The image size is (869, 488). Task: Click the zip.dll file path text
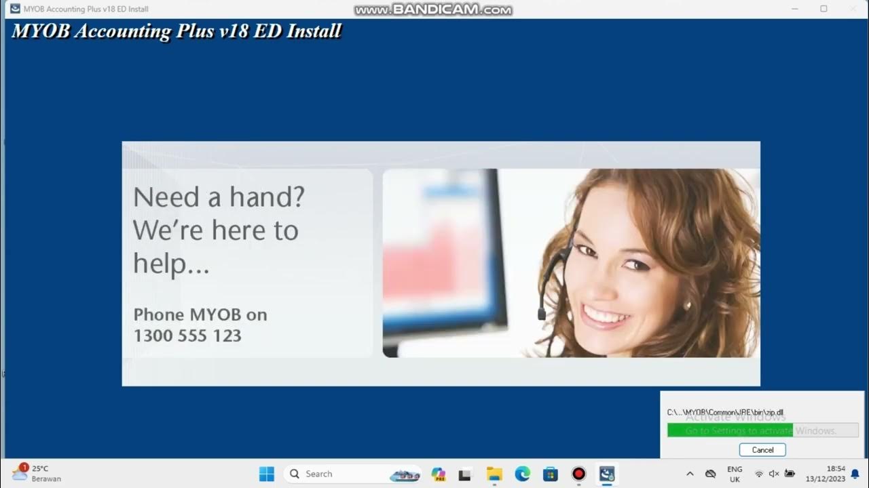pyautogui.click(x=725, y=412)
